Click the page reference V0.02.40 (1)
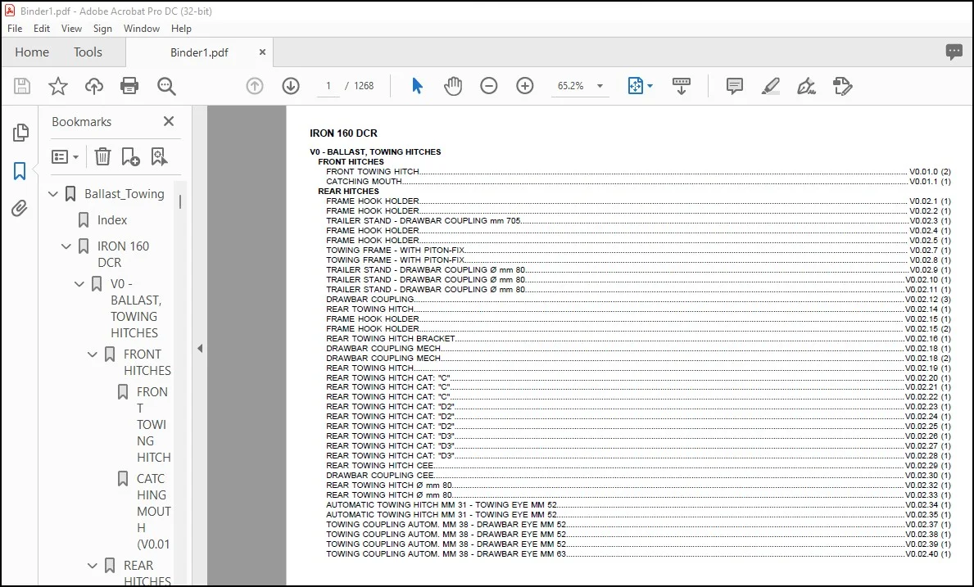The width and height of the screenshot is (974, 587). coord(928,554)
